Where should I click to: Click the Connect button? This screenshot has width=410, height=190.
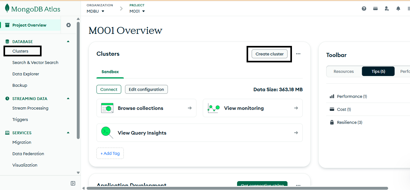pos(109,89)
